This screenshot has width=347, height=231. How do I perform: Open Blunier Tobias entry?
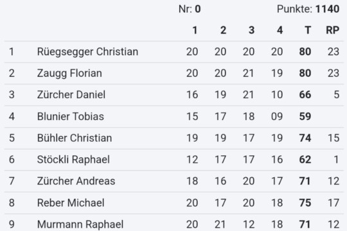[x=174, y=117]
